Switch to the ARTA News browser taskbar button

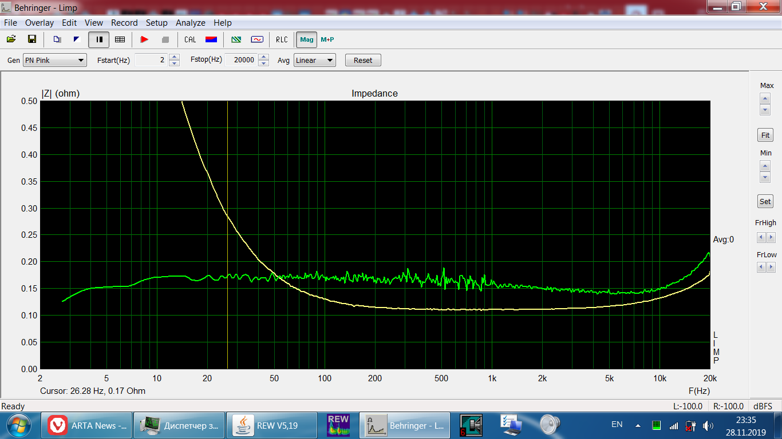click(x=86, y=425)
